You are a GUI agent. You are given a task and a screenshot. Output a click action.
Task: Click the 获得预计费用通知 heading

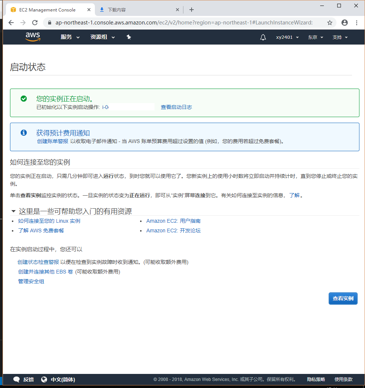click(63, 133)
